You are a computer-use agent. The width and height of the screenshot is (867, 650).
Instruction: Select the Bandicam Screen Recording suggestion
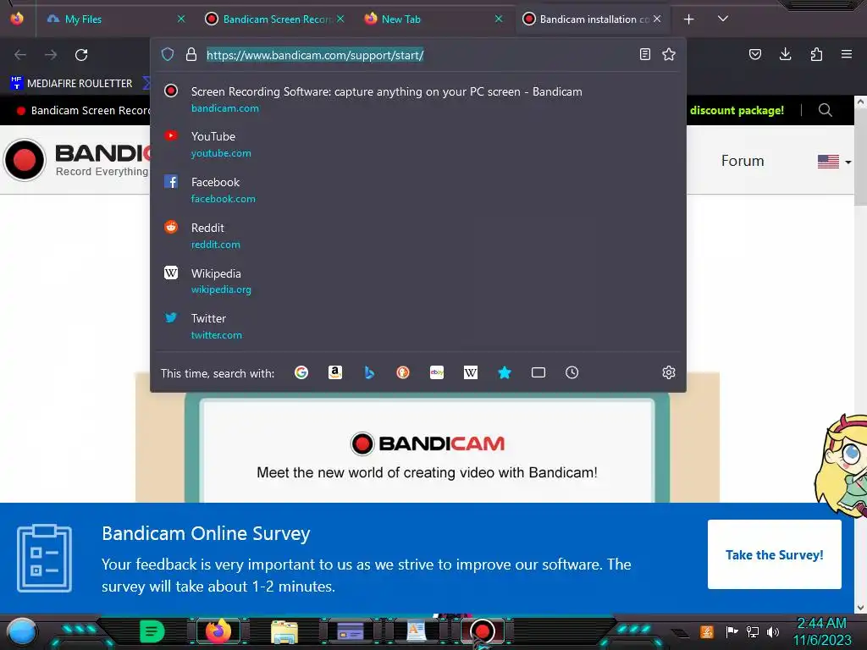pos(418,100)
